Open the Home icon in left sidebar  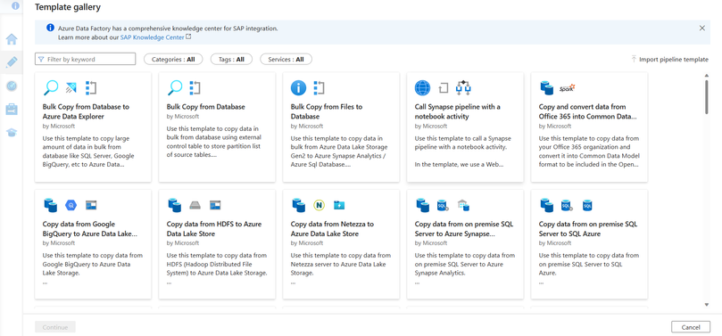[x=12, y=39]
